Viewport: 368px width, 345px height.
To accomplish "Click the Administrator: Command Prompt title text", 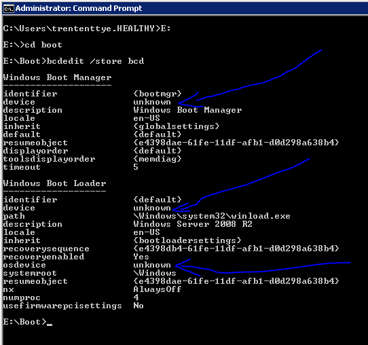I will (x=79, y=8).
